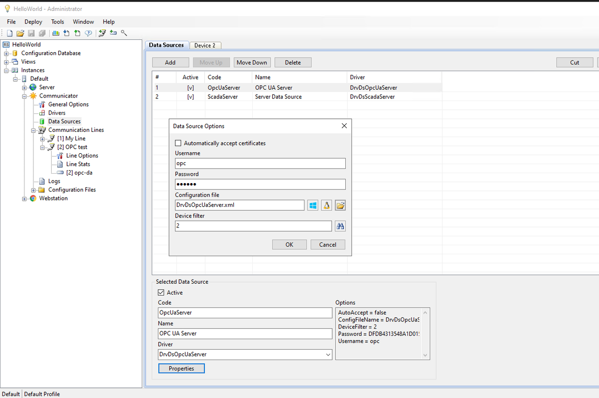This screenshot has width=599, height=398.
Task: Click the Add data source button
Action: [x=170, y=62]
